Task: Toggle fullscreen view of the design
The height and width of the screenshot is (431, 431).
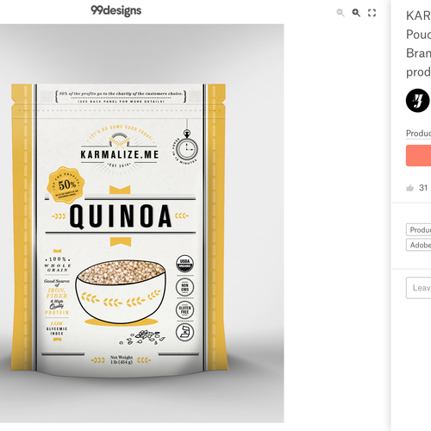Action: point(372,13)
